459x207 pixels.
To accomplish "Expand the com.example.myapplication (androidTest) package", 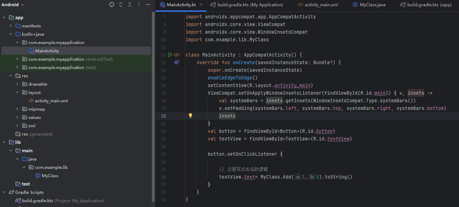I will pyautogui.click(x=17, y=59).
